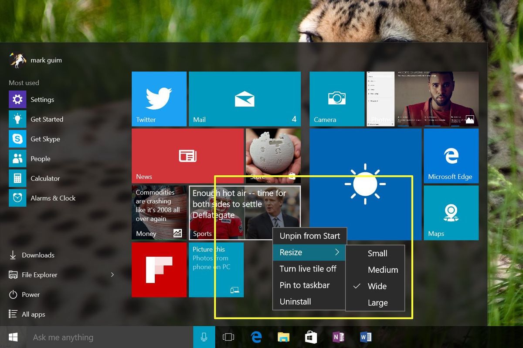Select the Wide tile size

tap(377, 286)
